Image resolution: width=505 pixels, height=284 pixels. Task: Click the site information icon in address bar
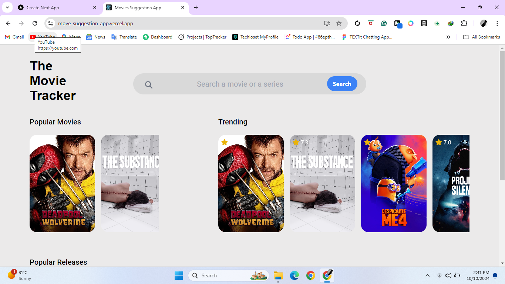click(x=51, y=23)
